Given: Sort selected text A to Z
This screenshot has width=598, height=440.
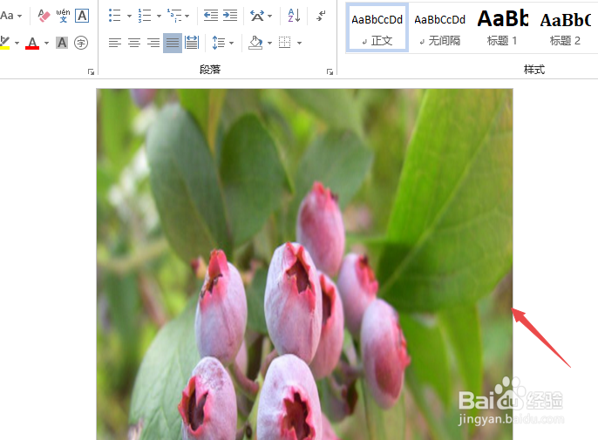Looking at the screenshot, I should pyautogui.click(x=294, y=16).
